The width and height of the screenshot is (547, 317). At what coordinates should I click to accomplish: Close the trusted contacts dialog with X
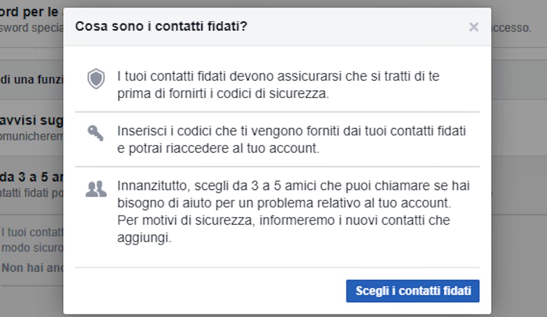pos(473,27)
